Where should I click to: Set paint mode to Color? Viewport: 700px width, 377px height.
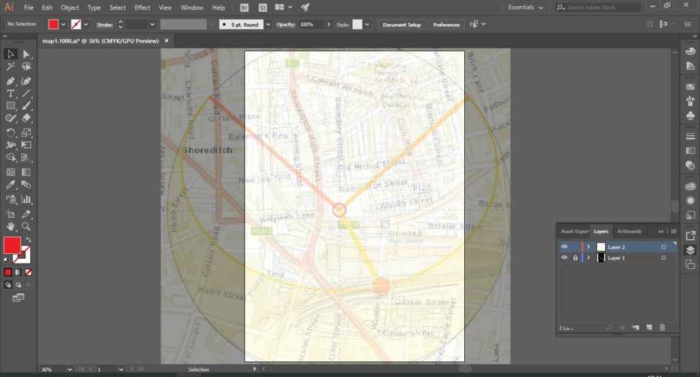point(8,272)
